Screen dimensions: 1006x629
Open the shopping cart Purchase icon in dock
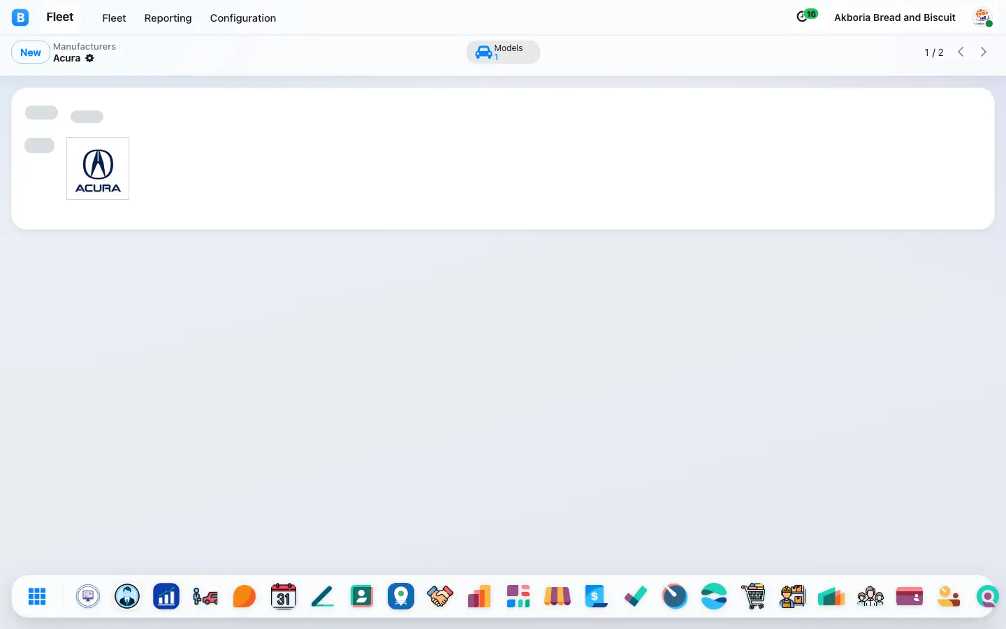[753, 596]
